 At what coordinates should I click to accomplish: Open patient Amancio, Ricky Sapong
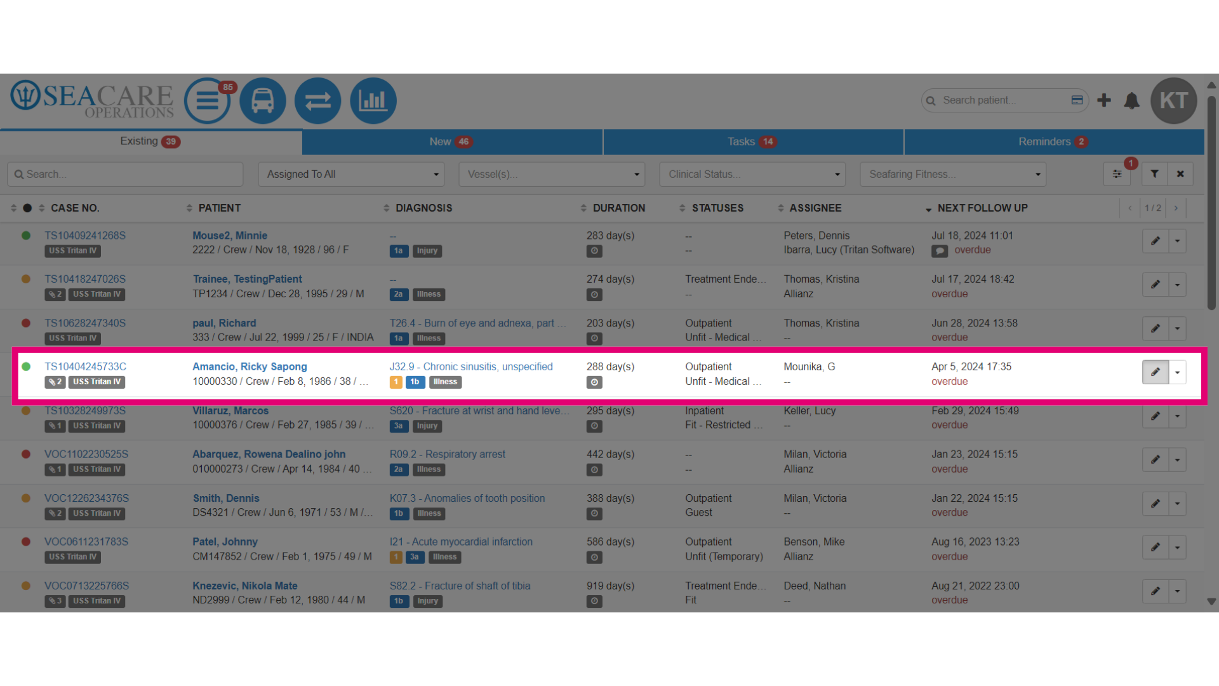pos(250,367)
